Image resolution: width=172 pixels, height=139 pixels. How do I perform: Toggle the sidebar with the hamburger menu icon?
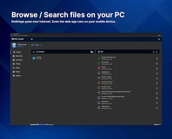[x=32, y=39]
